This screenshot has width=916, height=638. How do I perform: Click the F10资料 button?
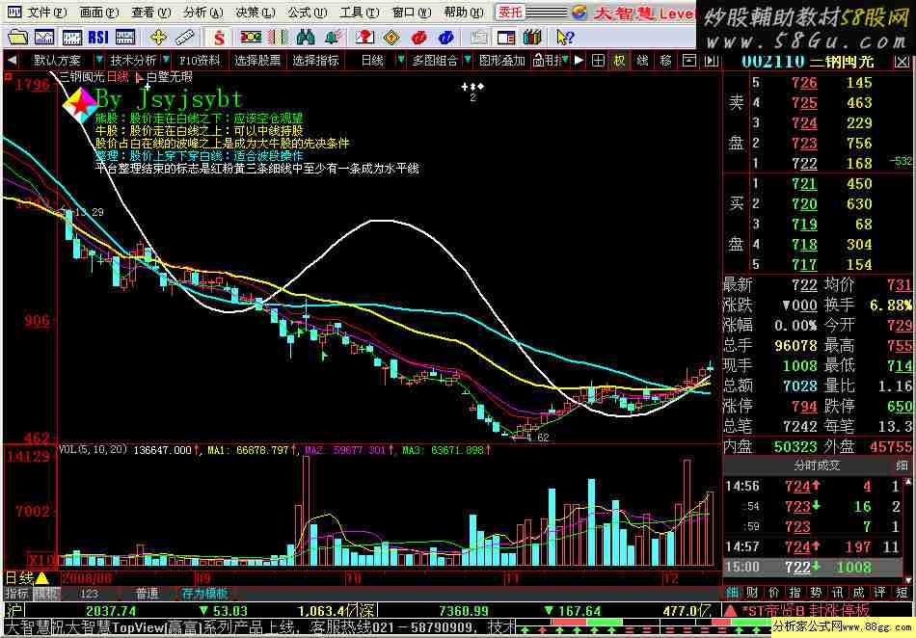click(x=200, y=60)
